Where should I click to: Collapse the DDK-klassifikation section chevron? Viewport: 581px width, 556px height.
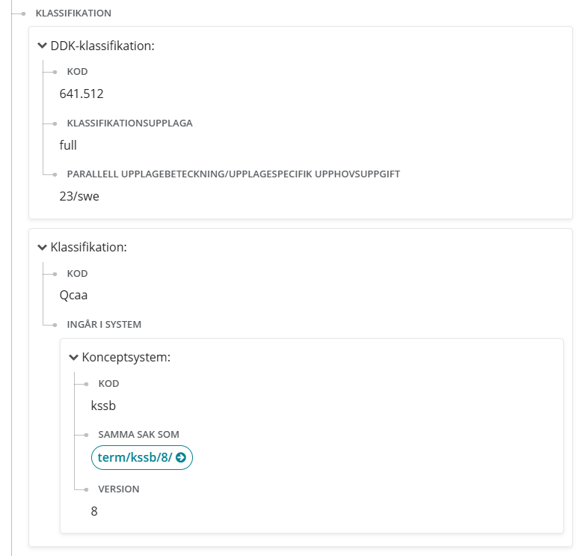point(42,46)
